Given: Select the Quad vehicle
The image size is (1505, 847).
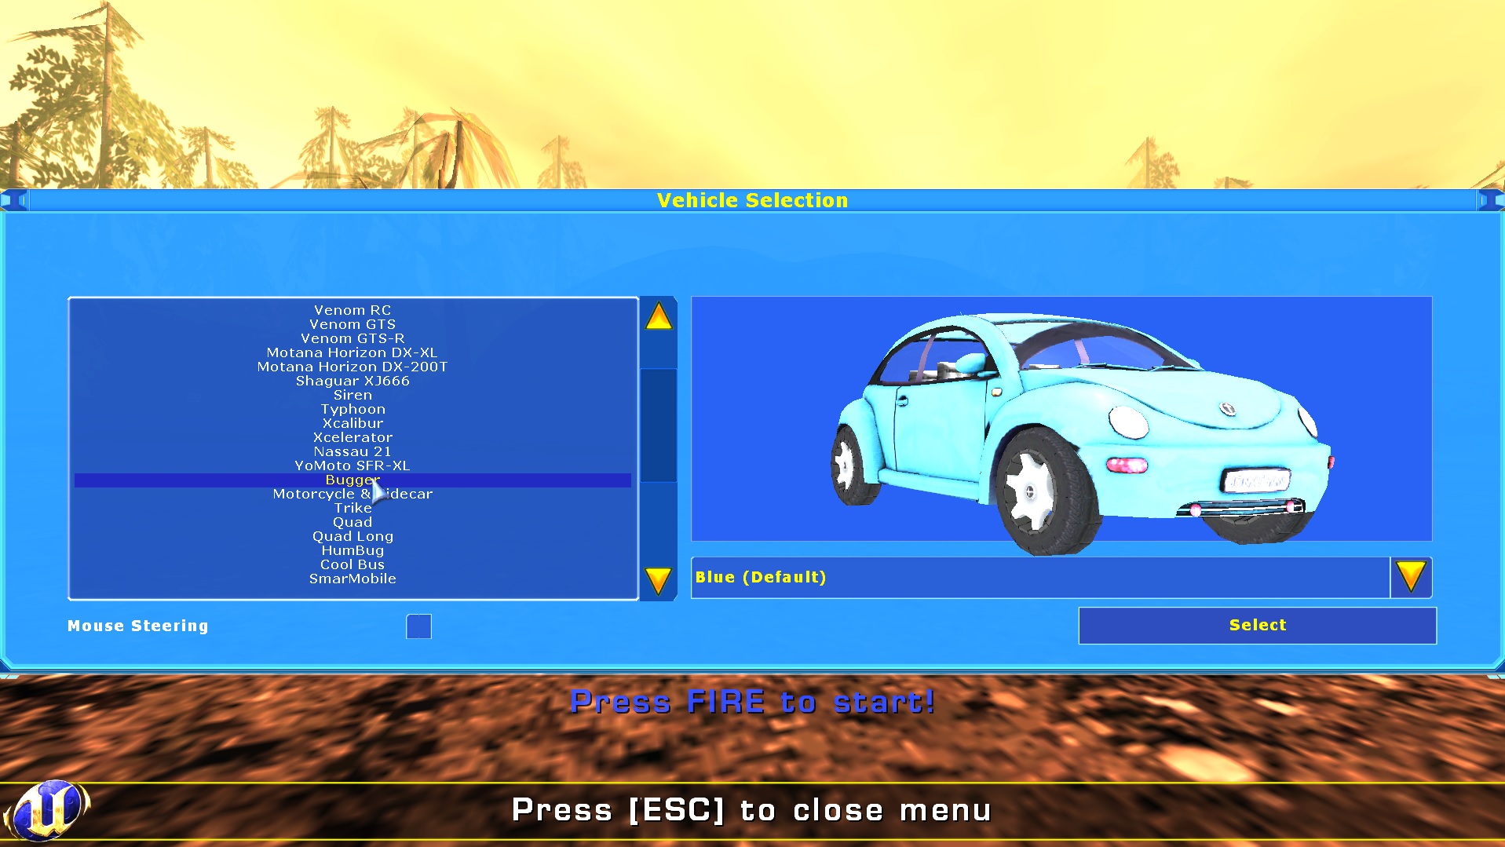Looking at the screenshot, I should point(353,522).
